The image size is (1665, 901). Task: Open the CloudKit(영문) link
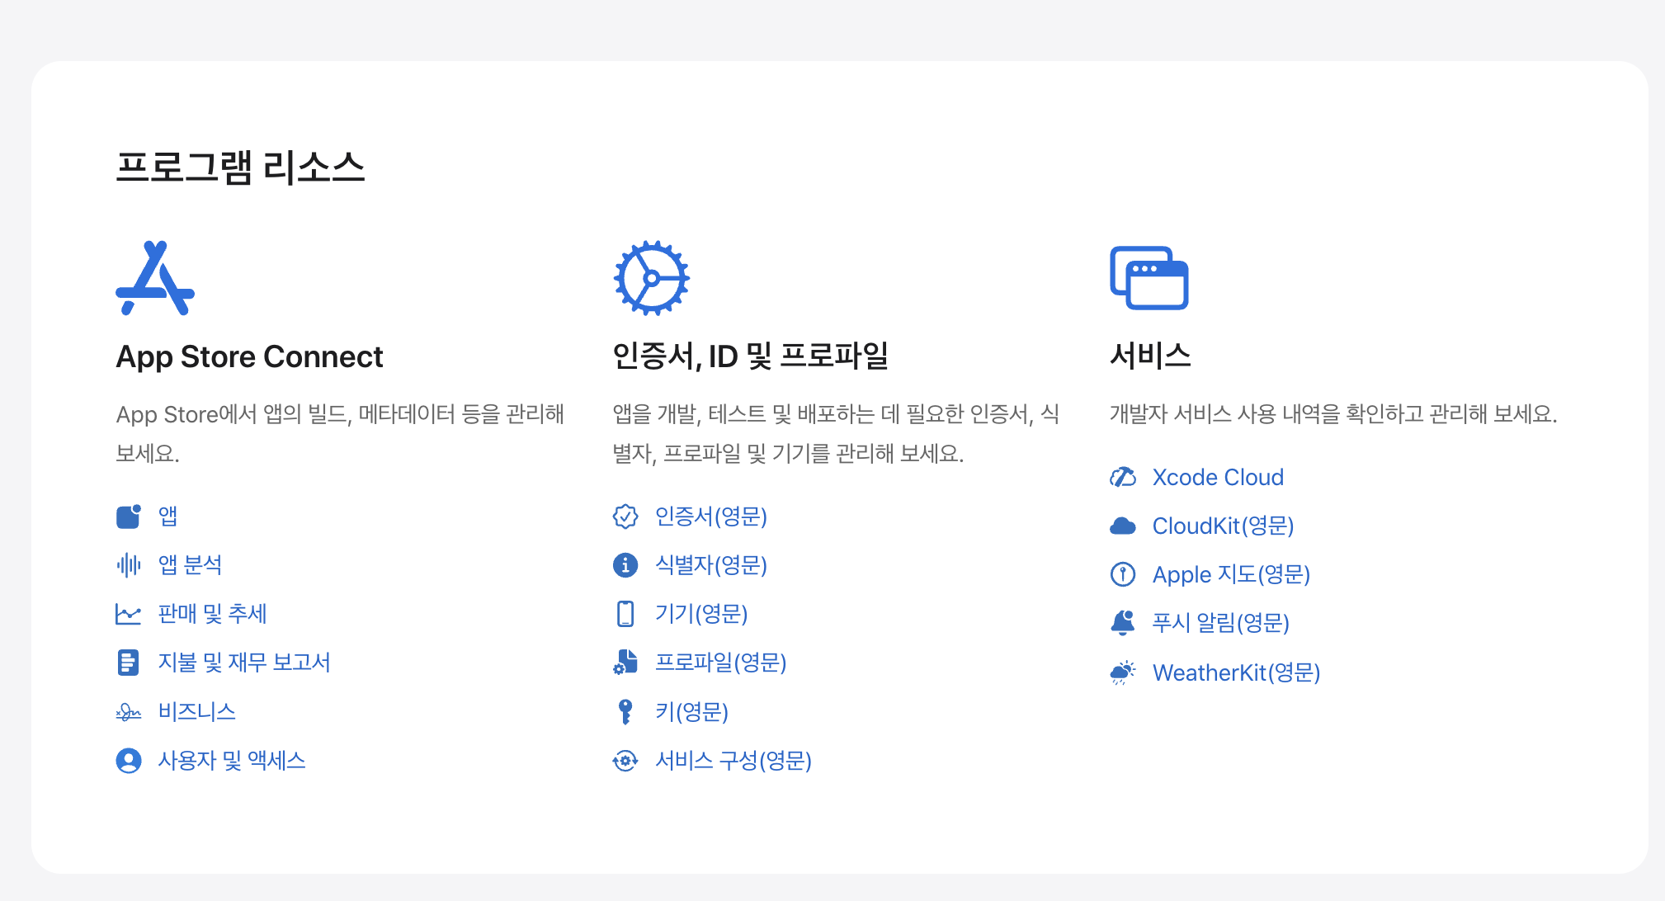coord(1224,526)
